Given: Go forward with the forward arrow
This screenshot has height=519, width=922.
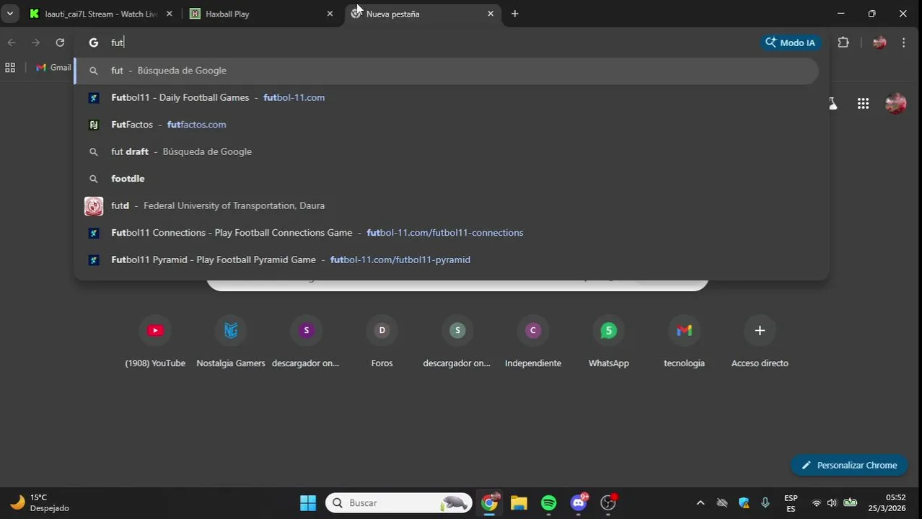Looking at the screenshot, I should [35, 43].
